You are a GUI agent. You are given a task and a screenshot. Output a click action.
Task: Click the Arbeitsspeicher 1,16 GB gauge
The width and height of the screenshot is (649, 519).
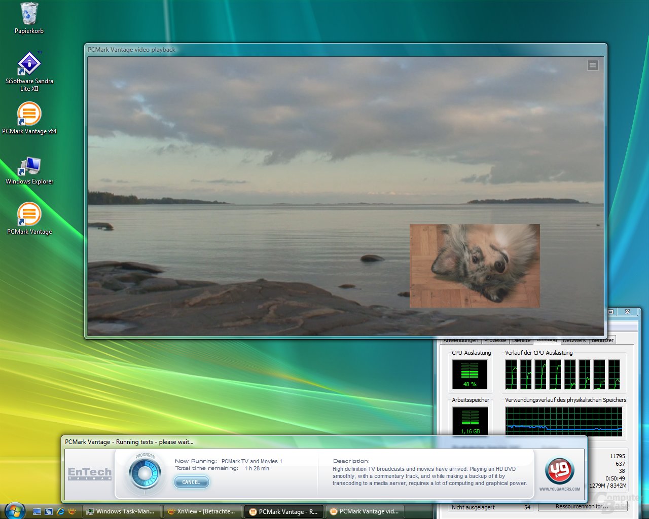(470, 421)
